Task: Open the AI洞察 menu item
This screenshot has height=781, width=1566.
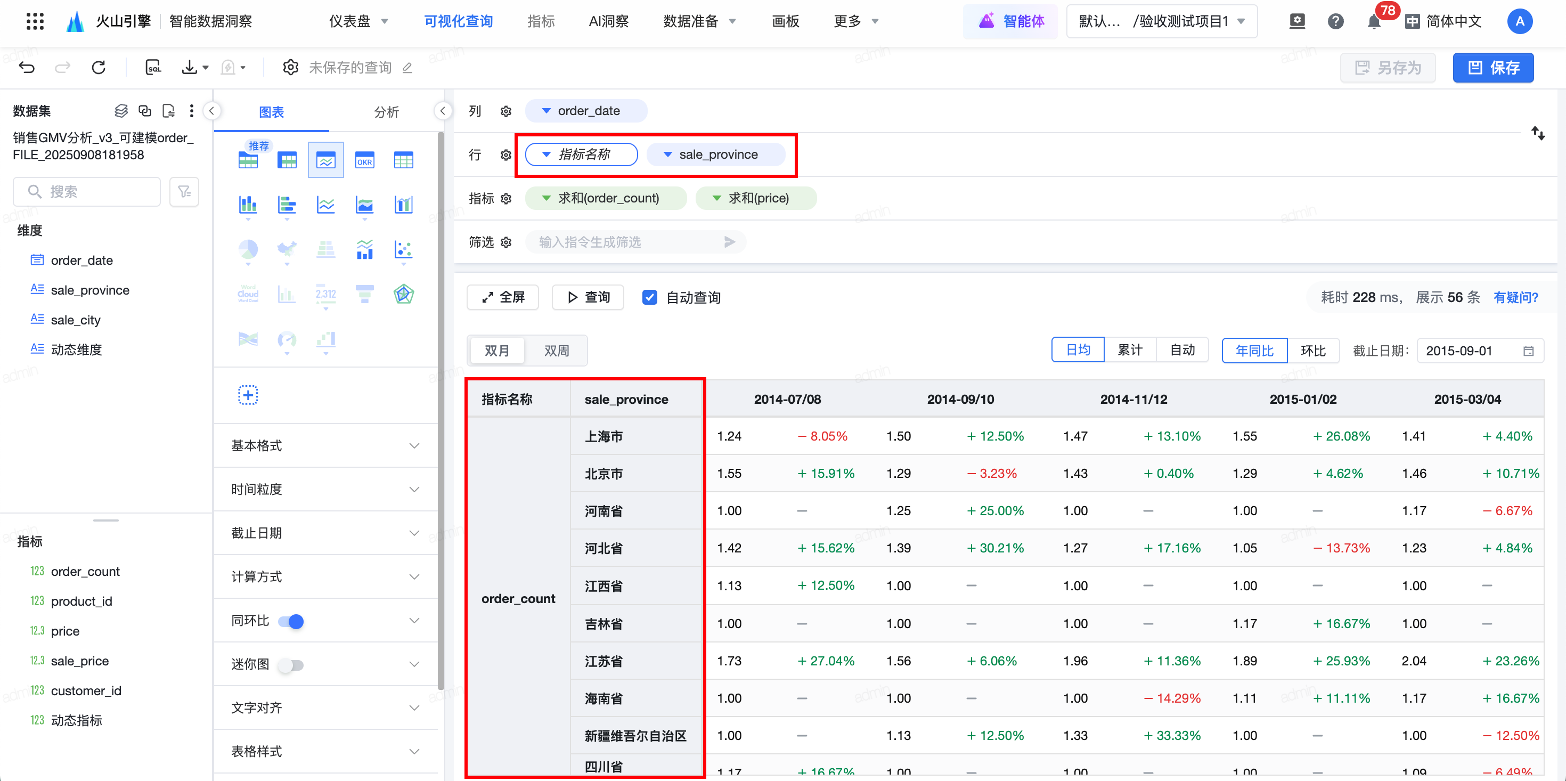Action: [x=608, y=22]
